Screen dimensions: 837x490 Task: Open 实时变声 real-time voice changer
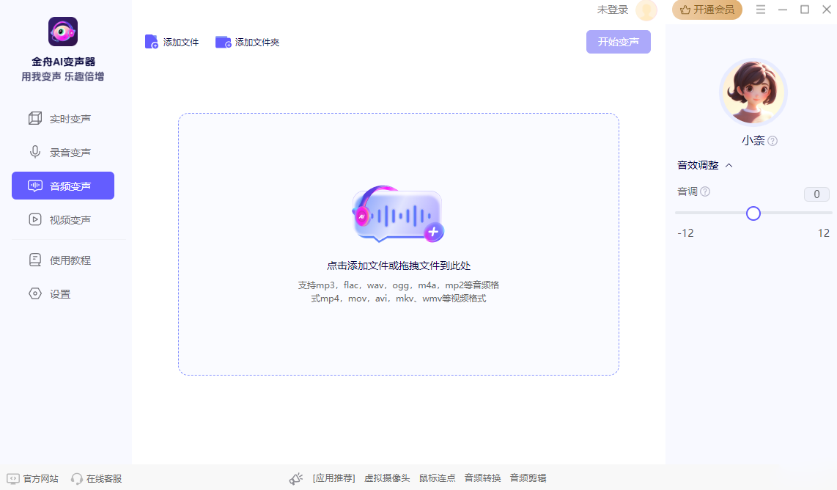(63, 118)
